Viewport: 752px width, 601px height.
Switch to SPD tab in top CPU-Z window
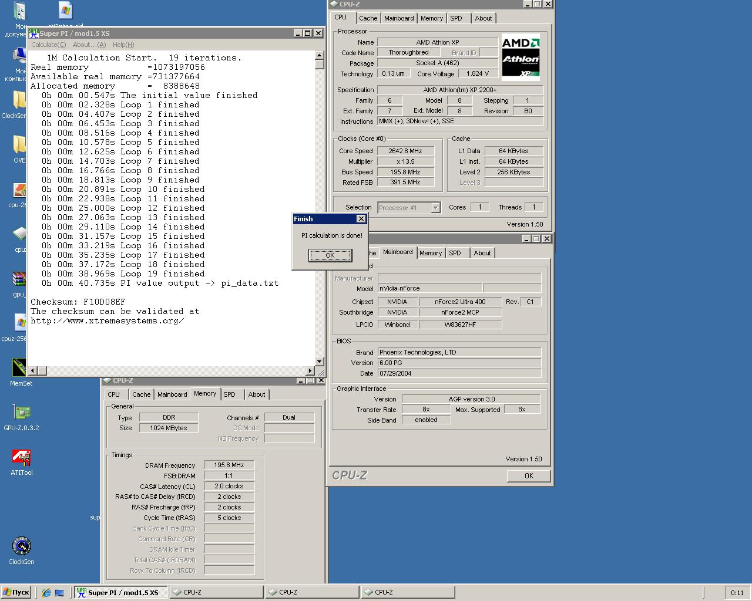[456, 18]
